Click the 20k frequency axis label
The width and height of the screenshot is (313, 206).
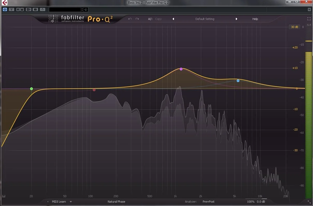286,196
